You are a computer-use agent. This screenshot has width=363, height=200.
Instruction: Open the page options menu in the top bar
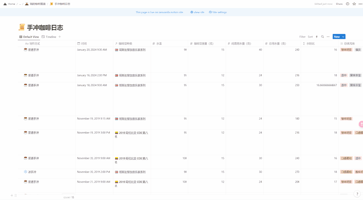click(x=360, y=4)
